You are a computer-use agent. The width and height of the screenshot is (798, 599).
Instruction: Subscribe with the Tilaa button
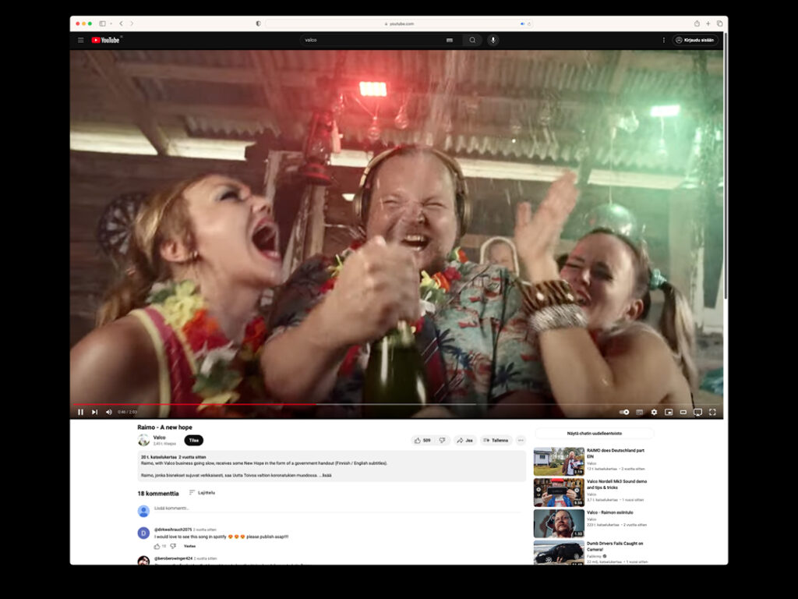[193, 440]
